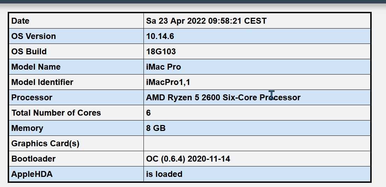
Task: Select the 8 GB memory value
Action: point(156,128)
